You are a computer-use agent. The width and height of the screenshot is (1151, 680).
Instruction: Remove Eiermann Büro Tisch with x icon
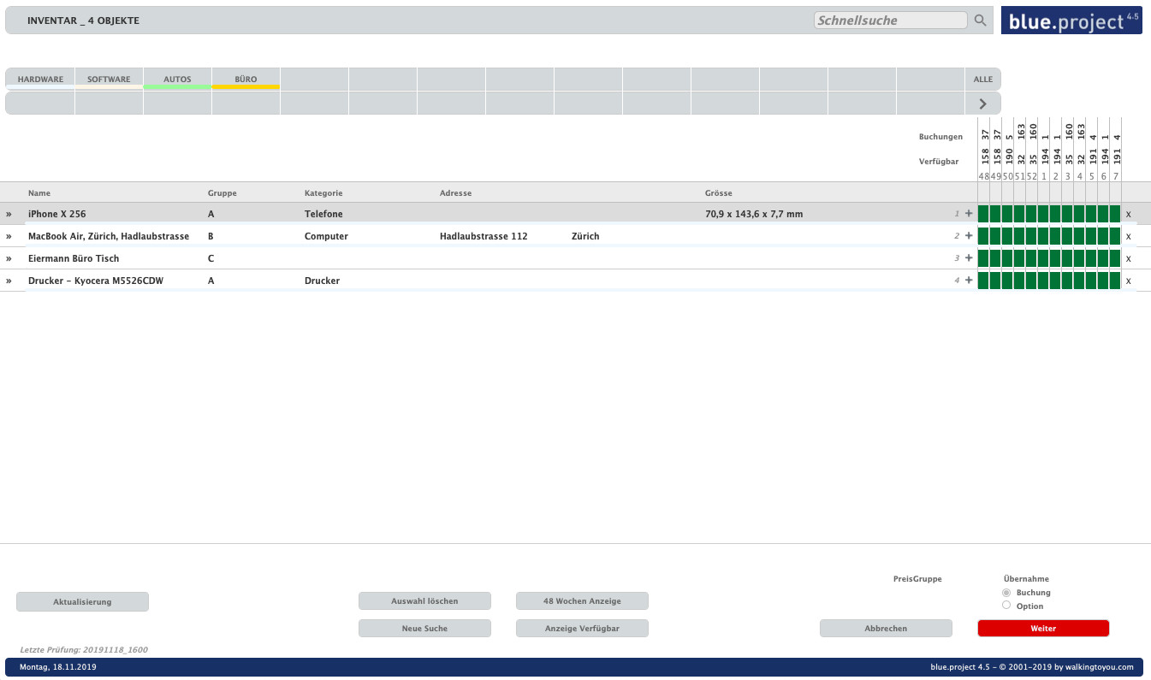(1128, 258)
